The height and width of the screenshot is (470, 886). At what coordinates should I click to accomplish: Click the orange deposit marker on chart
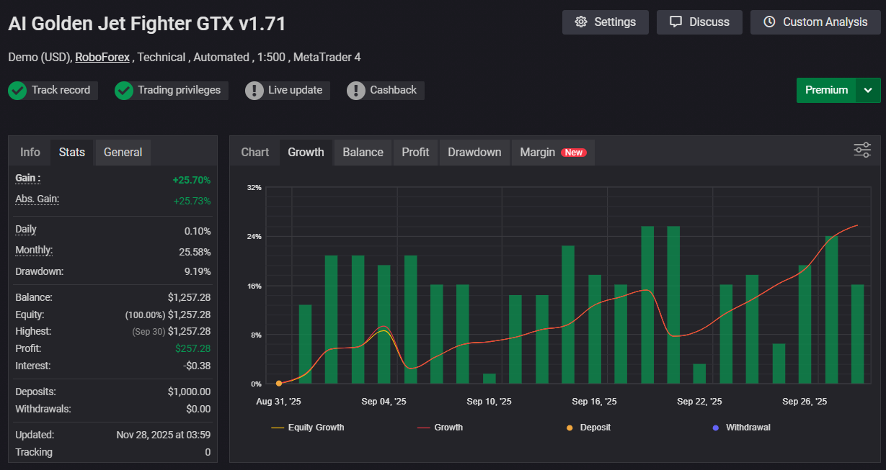click(x=279, y=384)
